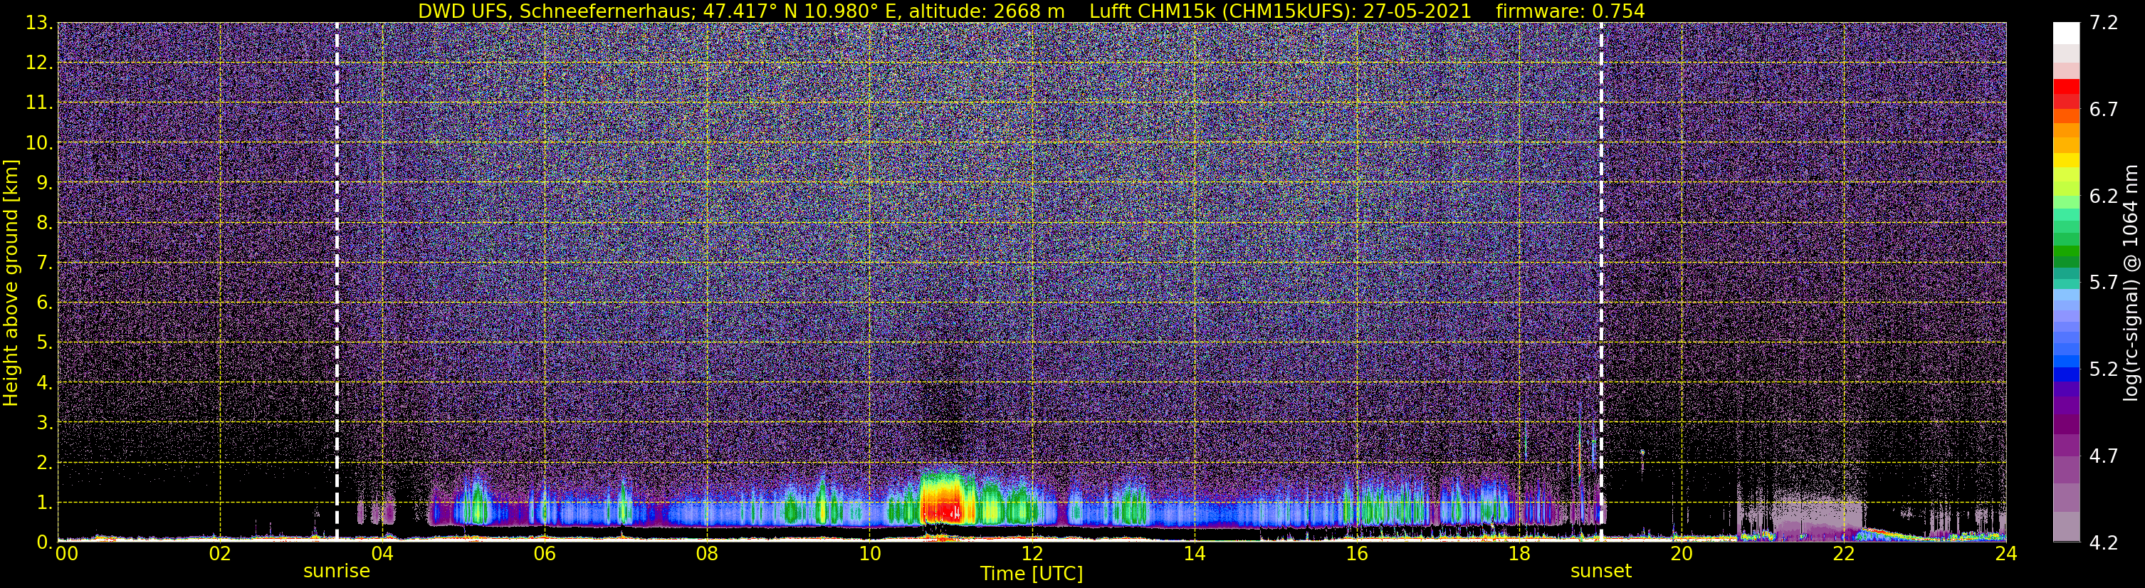Click the colorbar tick value '5.7'
The height and width of the screenshot is (588, 2145).
point(2104,283)
